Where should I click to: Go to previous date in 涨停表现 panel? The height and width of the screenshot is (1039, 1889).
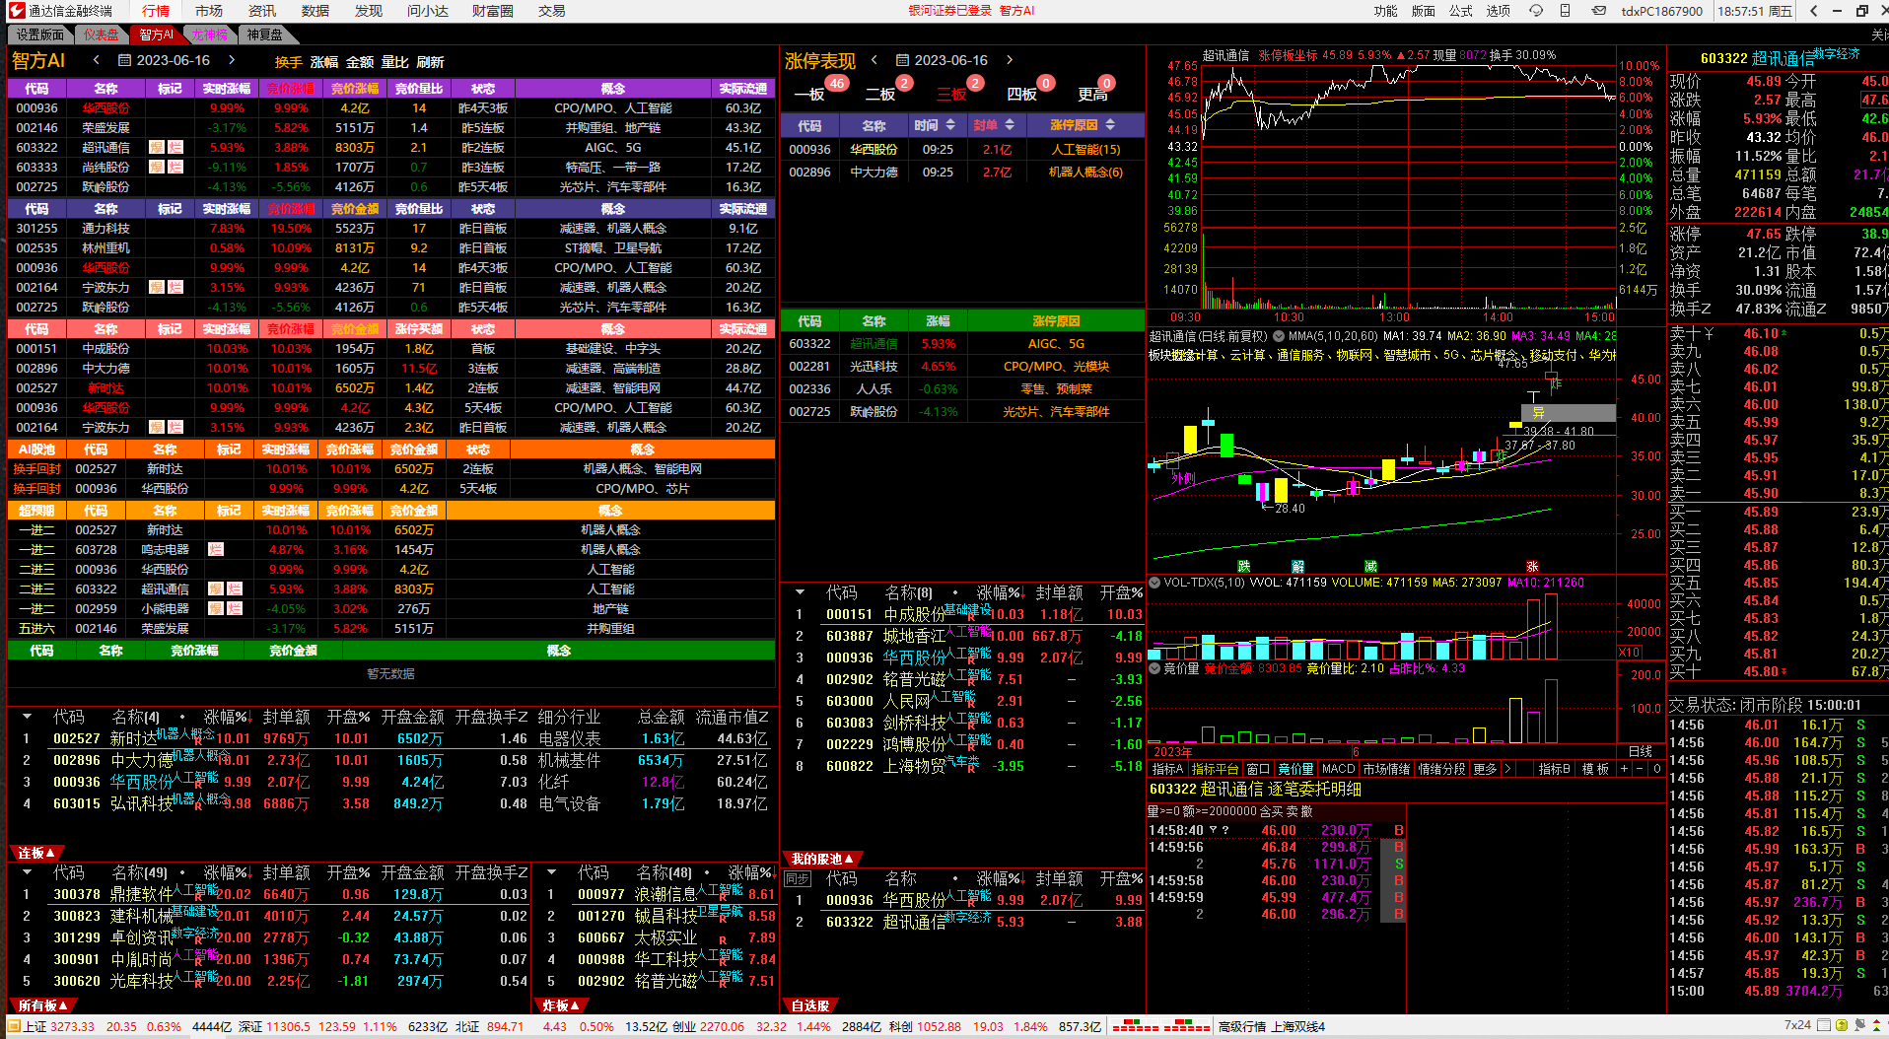pyautogui.click(x=874, y=60)
